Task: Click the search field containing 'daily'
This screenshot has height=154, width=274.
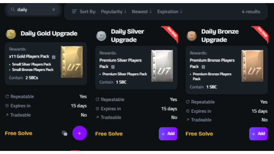Action: tap(33, 10)
